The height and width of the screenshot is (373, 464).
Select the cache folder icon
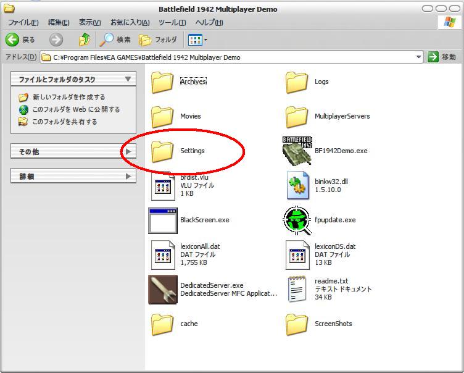(x=162, y=324)
